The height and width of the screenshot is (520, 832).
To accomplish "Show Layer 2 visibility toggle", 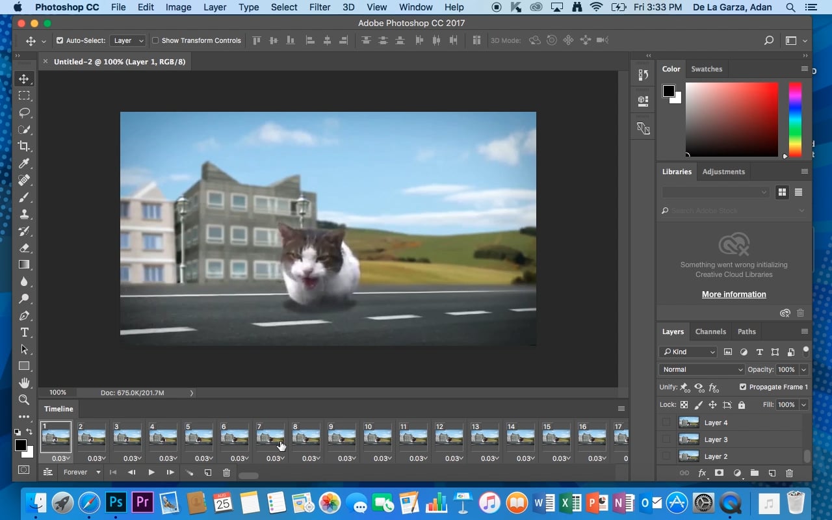I will (x=666, y=456).
